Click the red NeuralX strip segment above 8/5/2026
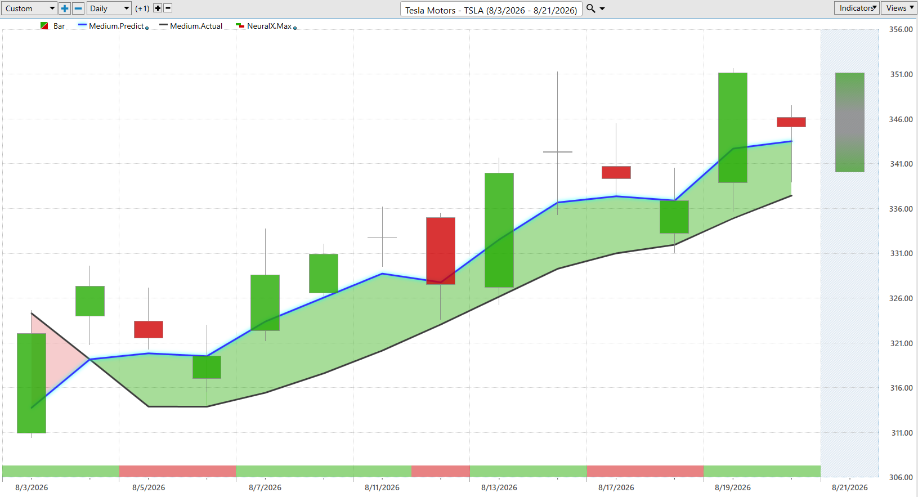This screenshot has height=497, width=918. (x=177, y=471)
